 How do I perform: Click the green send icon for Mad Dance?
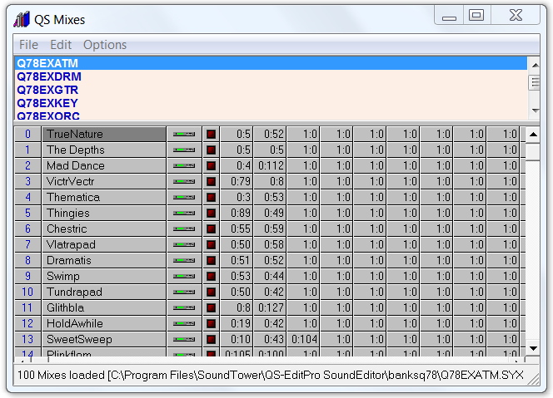[184, 165]
